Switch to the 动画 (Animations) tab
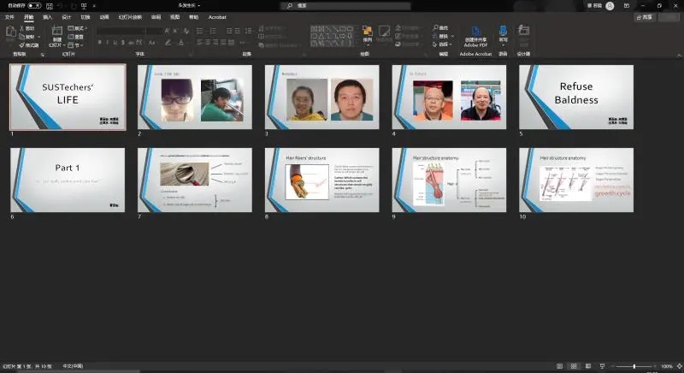 point(104,17)
